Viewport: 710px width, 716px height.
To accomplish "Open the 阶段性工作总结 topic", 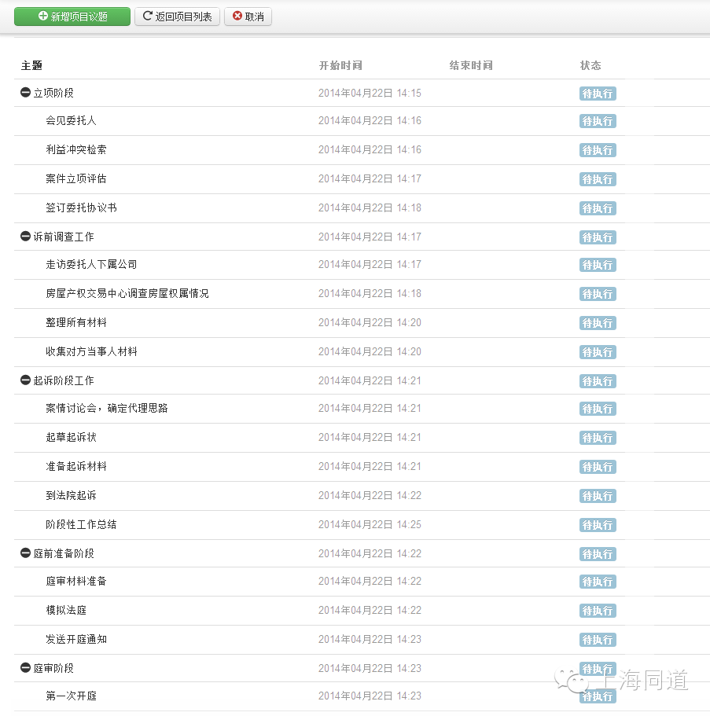I will point(81,525).
